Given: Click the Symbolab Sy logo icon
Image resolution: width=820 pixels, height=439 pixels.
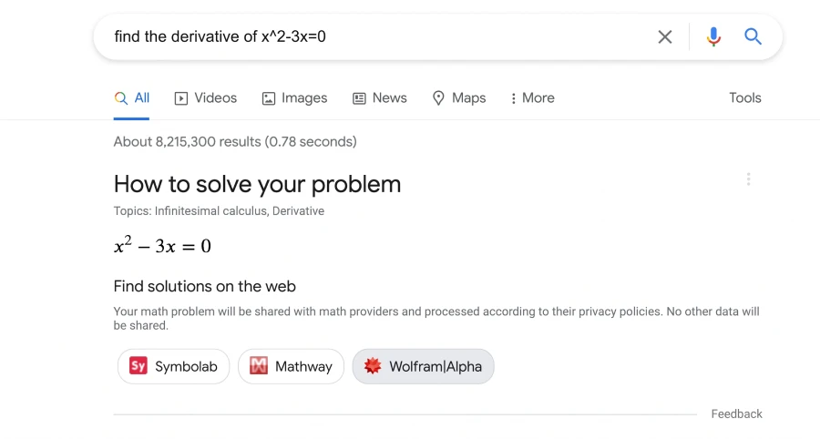Looking at the screenshot, I should pos(138,366).
